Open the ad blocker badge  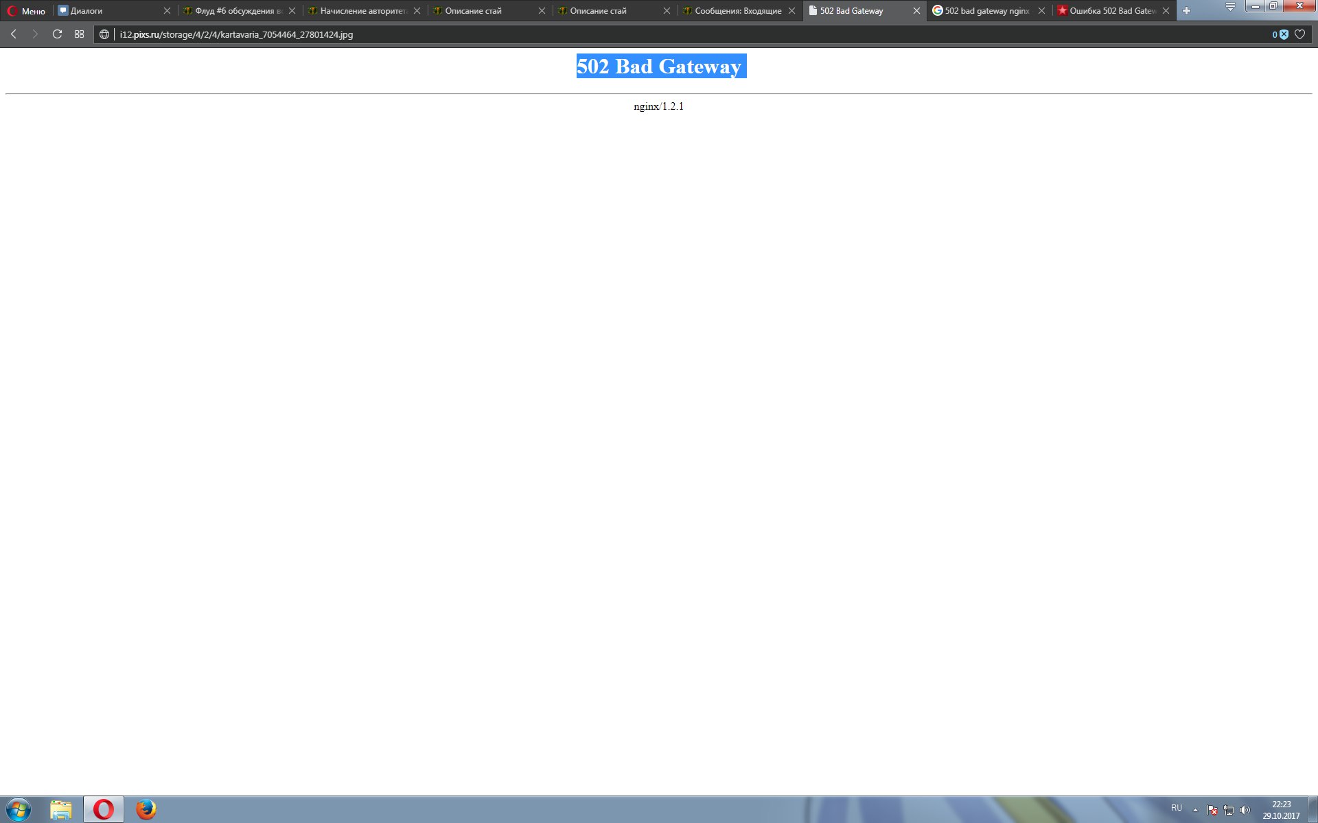point(1280,34)
